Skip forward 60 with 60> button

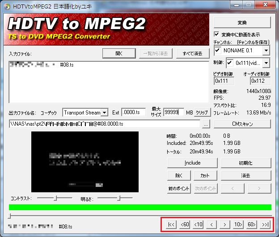coord(252,224)
